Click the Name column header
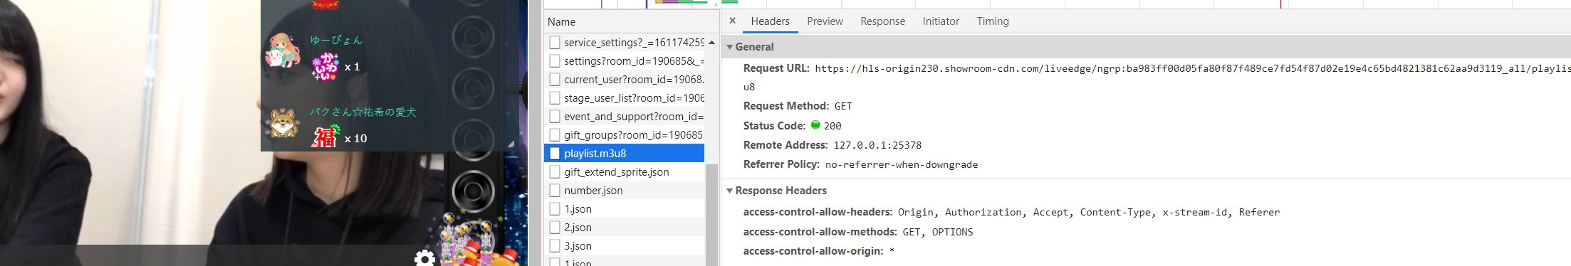Viewport: 1571px width, 266px height. [631, 22]
